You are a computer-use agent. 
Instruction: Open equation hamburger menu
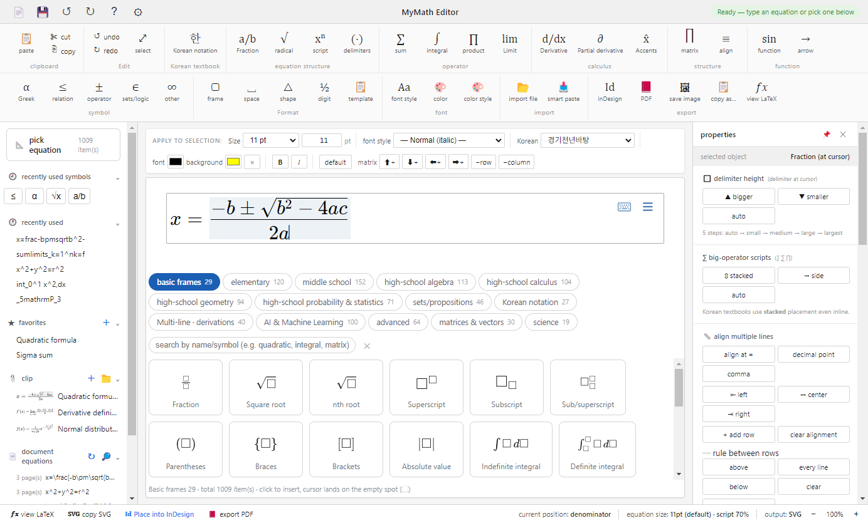click(x=648, y=207)
